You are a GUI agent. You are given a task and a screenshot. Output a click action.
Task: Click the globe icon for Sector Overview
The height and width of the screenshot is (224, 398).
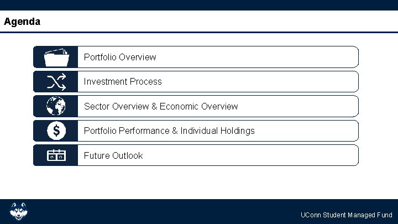pyautogui.click(x=56, y=106)
